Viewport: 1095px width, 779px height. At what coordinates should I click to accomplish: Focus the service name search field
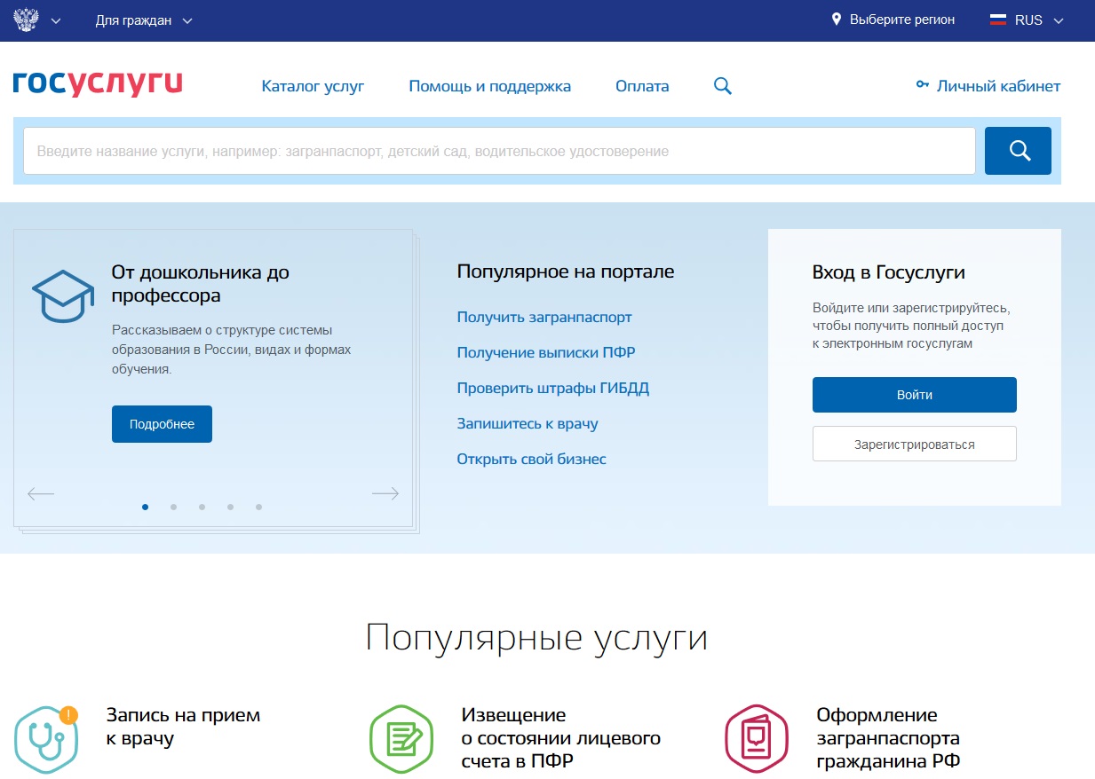[x=499, y=151]
